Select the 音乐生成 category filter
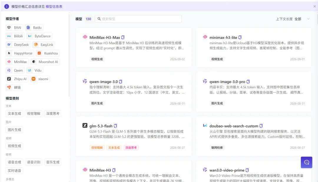318x182 pixels. tap(53, 162)
